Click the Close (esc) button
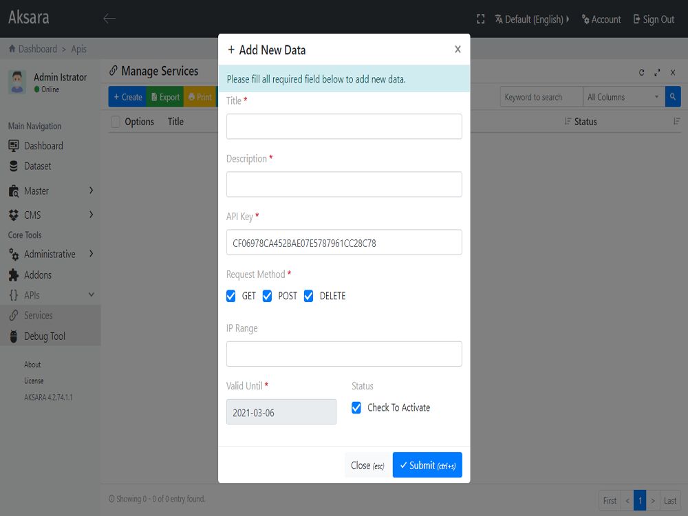The image size is (688, 516). 367,465
